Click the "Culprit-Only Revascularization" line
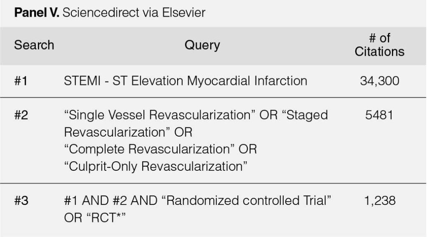This screenshot has width=427, height=237. point(156,166)
